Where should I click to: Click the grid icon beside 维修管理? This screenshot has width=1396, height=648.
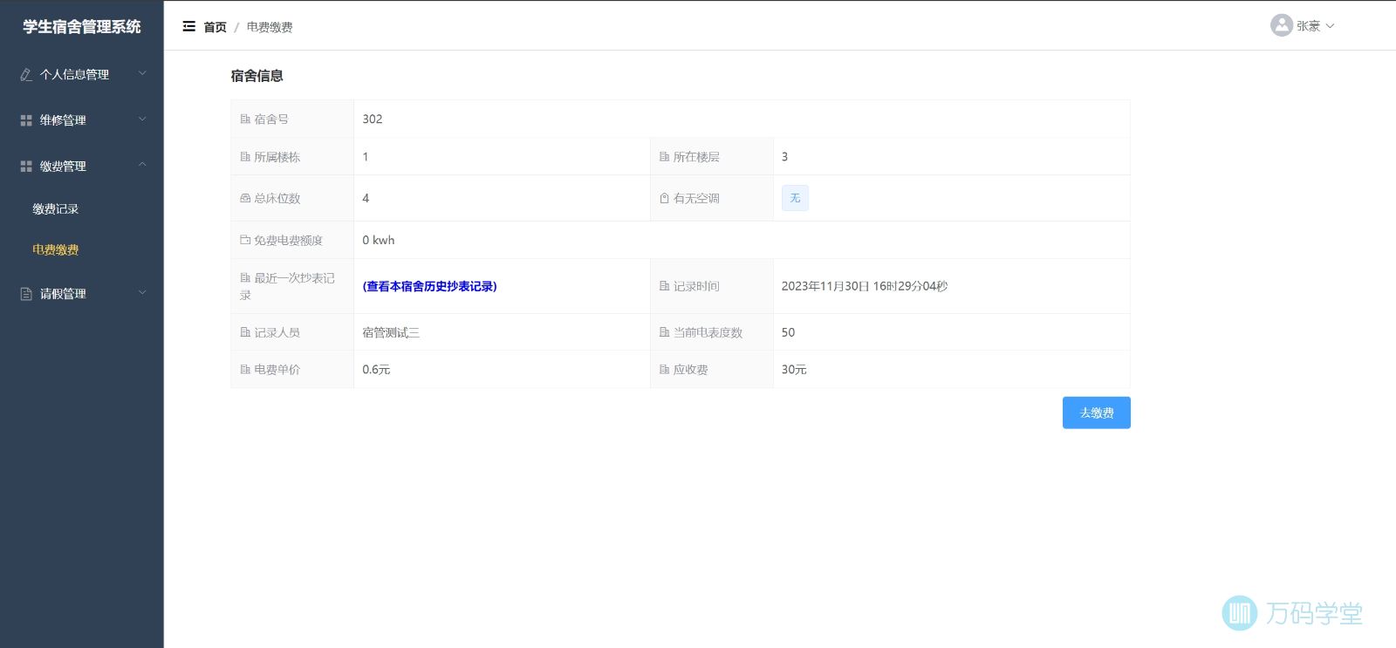26,120
